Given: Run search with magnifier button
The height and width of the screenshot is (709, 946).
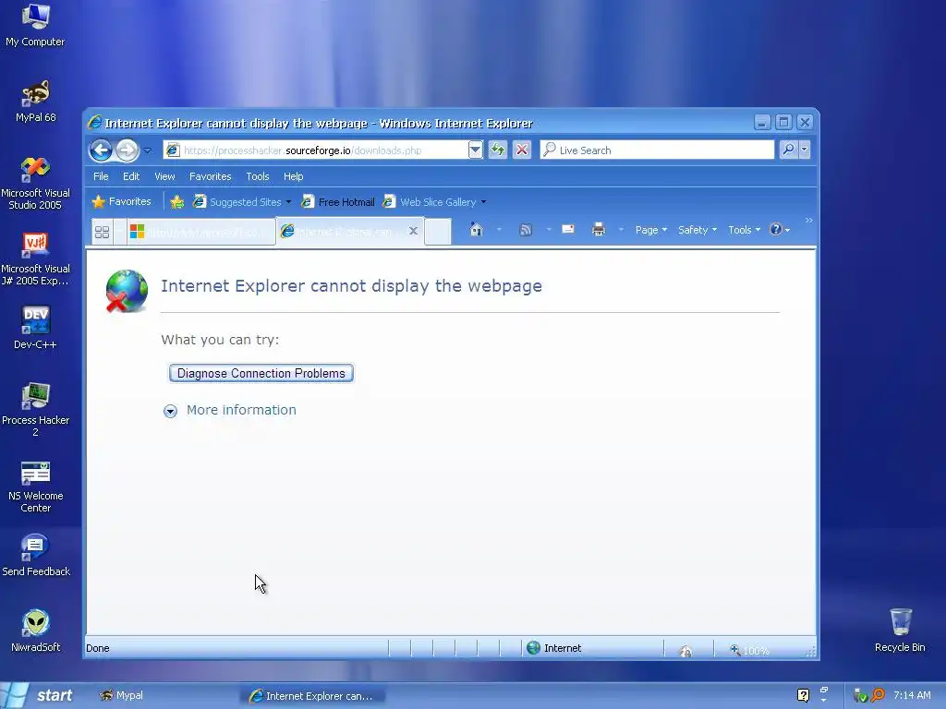Looking at the screenshot, I should coord(788,150).
